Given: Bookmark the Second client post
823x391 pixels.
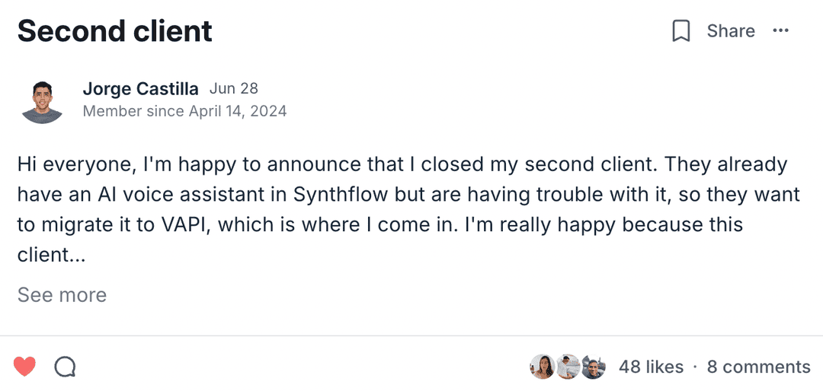Looking at the screenshot, I should [x=680, y=31].
